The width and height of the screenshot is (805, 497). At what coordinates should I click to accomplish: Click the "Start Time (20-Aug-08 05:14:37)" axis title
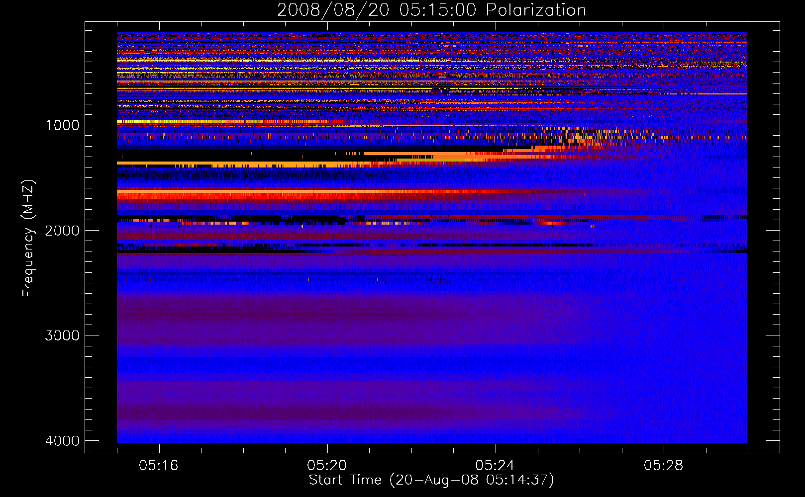[x=431, y=480]
